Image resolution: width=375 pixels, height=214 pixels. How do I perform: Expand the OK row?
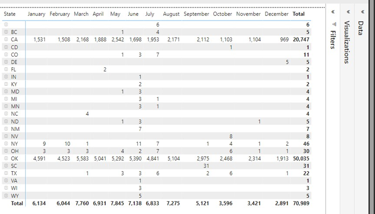click(x=6, y=159)
